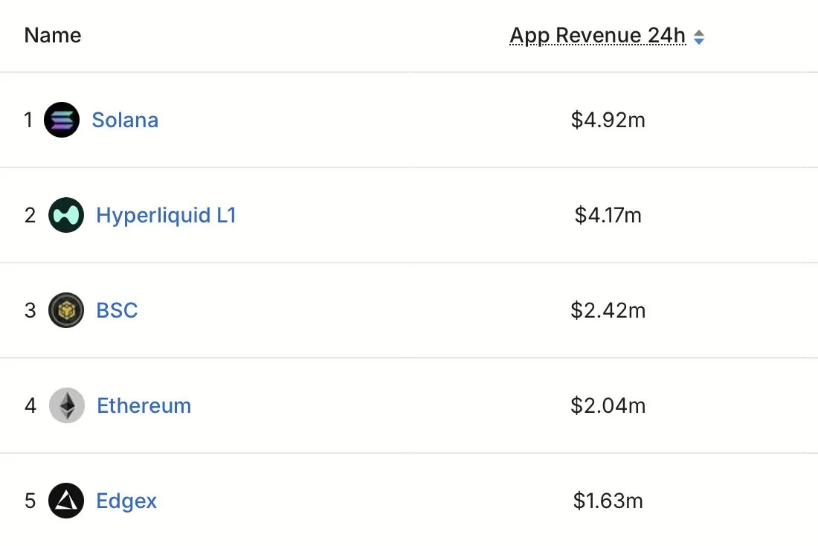818x546 pixels.
Task: Go to the Ethereum chain page
Action: pyautogui.click(x=144, y=405)
